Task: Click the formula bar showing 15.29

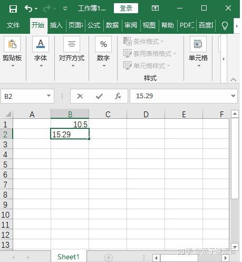Action: 180,96
